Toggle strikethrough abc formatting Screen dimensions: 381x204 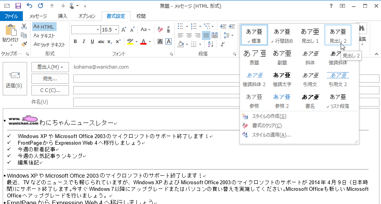101,42
